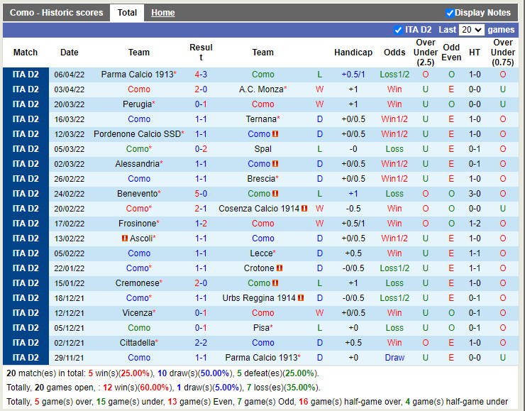Click Como's red card icon in Alessandria match
This screenshot has width=525, height=411.
click(275, 164)
